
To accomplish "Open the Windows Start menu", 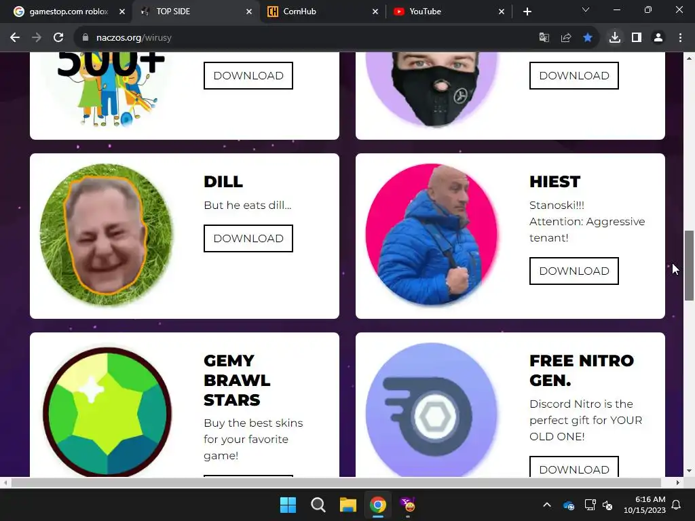I will click(288, 505).
